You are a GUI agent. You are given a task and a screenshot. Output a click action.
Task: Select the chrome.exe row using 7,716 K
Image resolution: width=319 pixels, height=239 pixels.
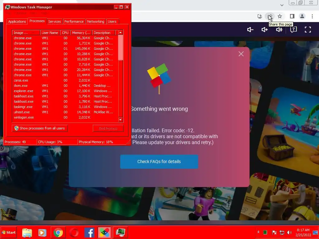[65, 64]
